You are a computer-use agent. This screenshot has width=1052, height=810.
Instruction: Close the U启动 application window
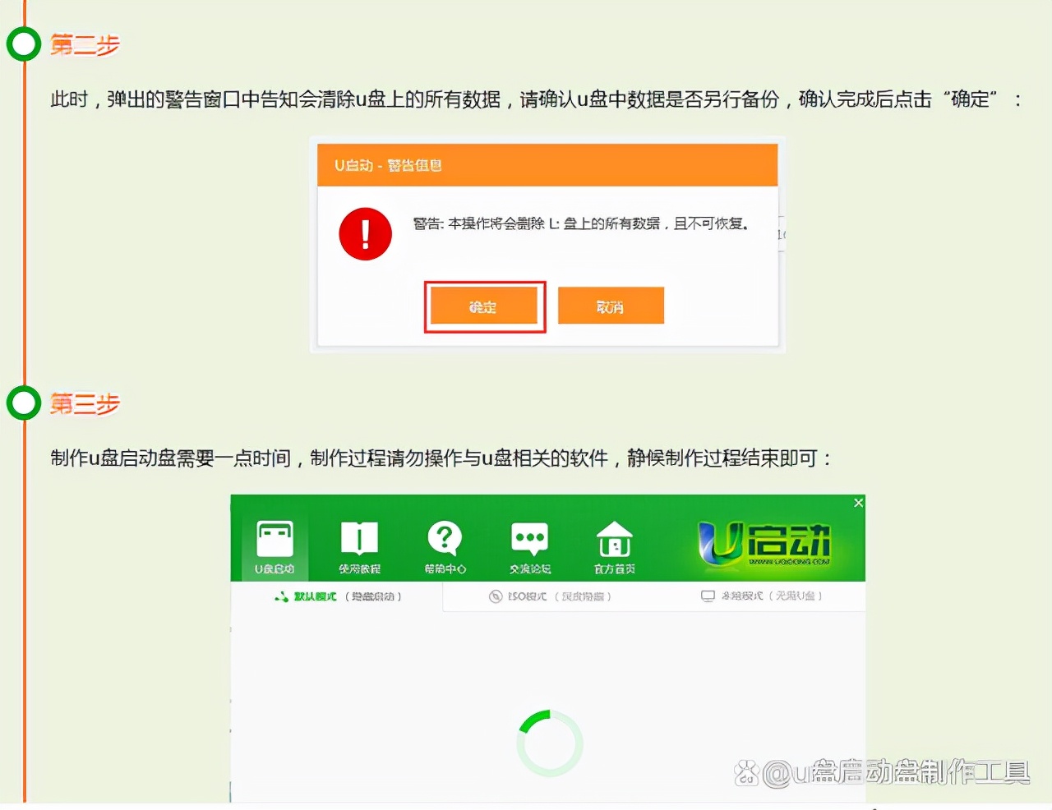point(858,503)
